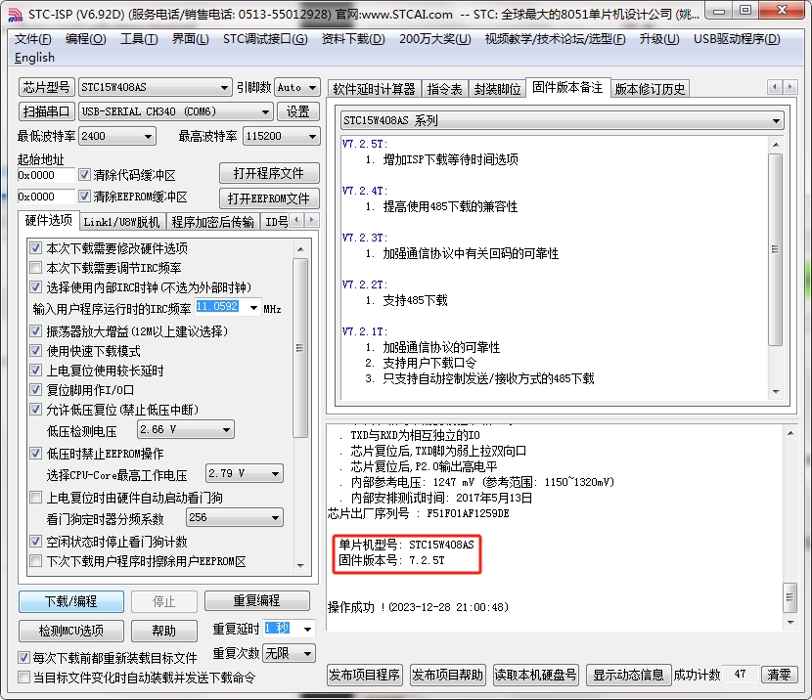The image size is (812, 700).
Task: Click the 打开EEPROM文件 button
Action: pyautogui.click(x=269, y=198)
